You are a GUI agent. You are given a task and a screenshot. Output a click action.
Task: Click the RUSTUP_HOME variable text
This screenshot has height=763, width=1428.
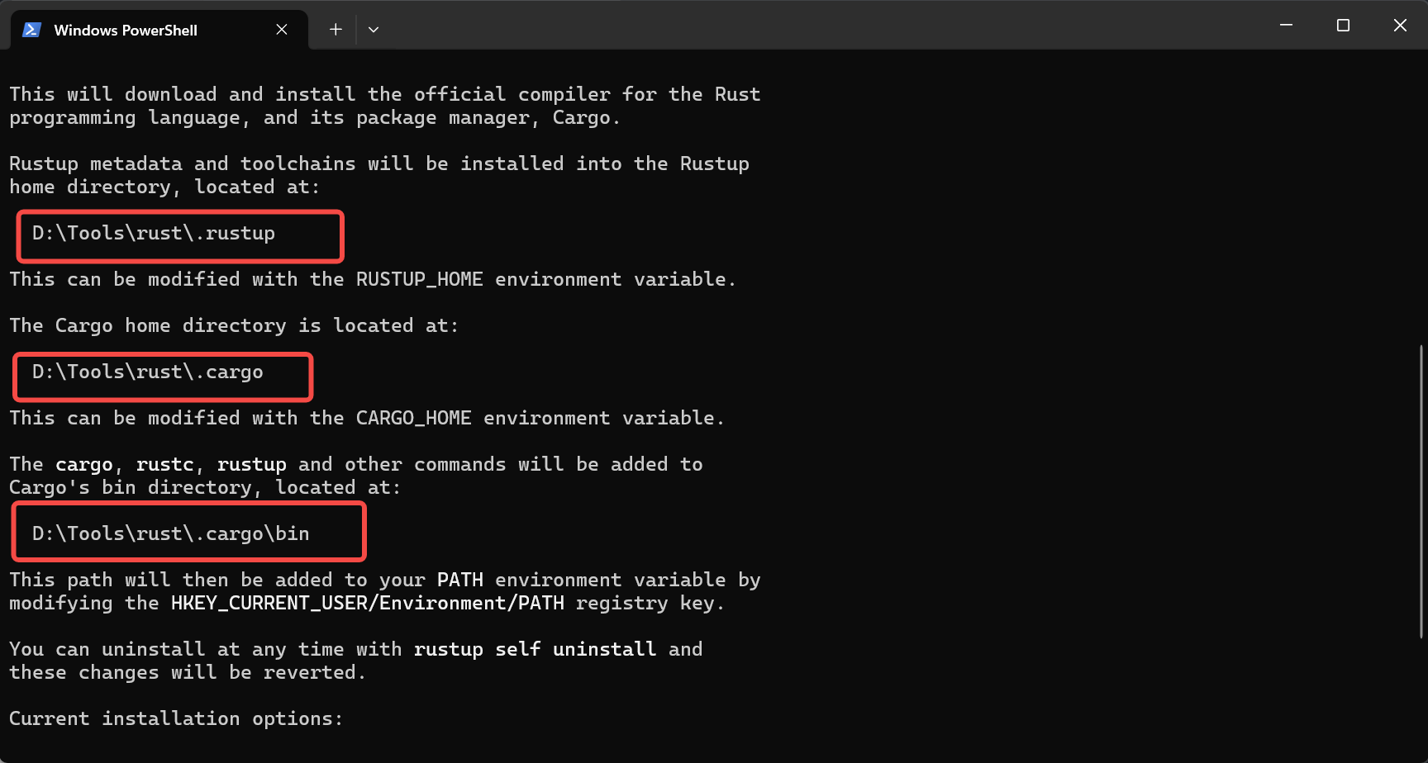tap(420, 280)
